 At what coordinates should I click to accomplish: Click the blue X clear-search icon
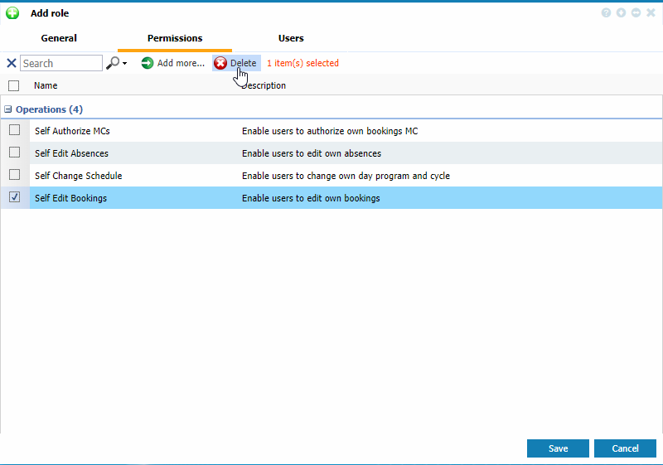tap(12, 63)
